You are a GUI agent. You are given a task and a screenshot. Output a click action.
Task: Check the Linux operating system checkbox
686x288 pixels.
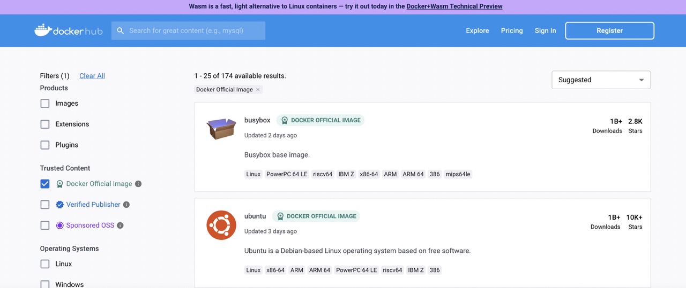(x=45, y=264)
